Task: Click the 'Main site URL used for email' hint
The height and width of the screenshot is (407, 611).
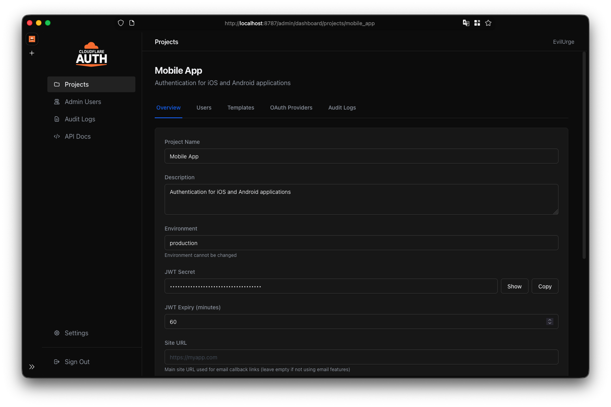Action: click(257, 370)
